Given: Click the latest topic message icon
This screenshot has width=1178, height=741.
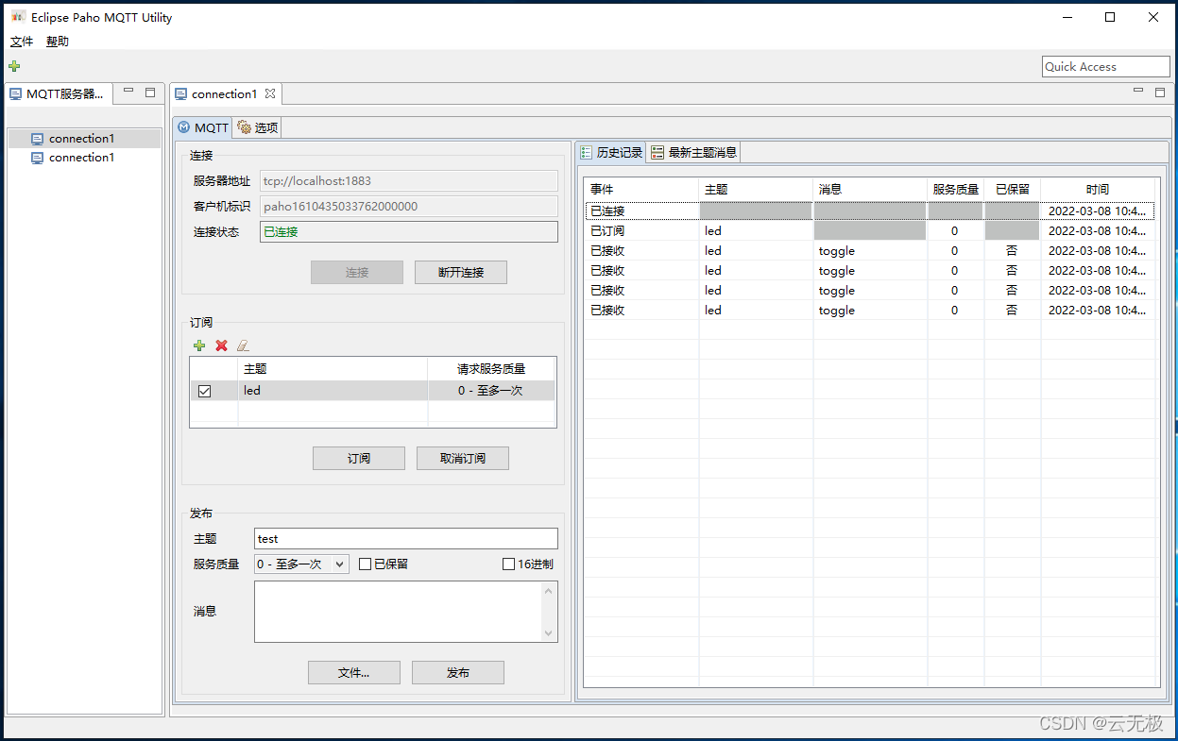Looking at the screenshot, I should click(658, 151).
